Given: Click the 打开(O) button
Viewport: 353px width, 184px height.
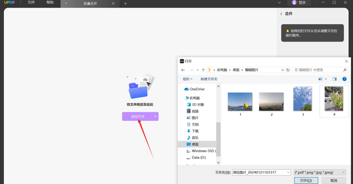Looking at the screenshot, I should [x=306, y=180].
